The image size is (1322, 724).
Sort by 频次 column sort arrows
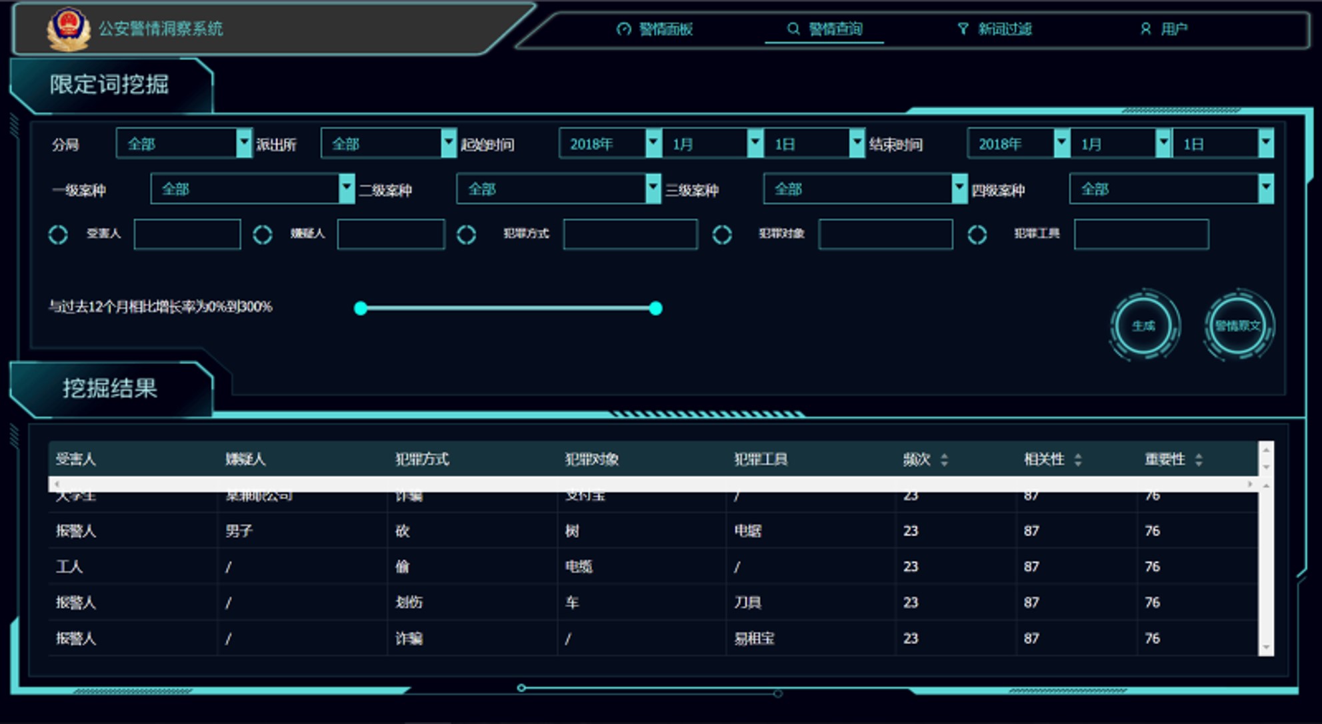tap(944, 459)
